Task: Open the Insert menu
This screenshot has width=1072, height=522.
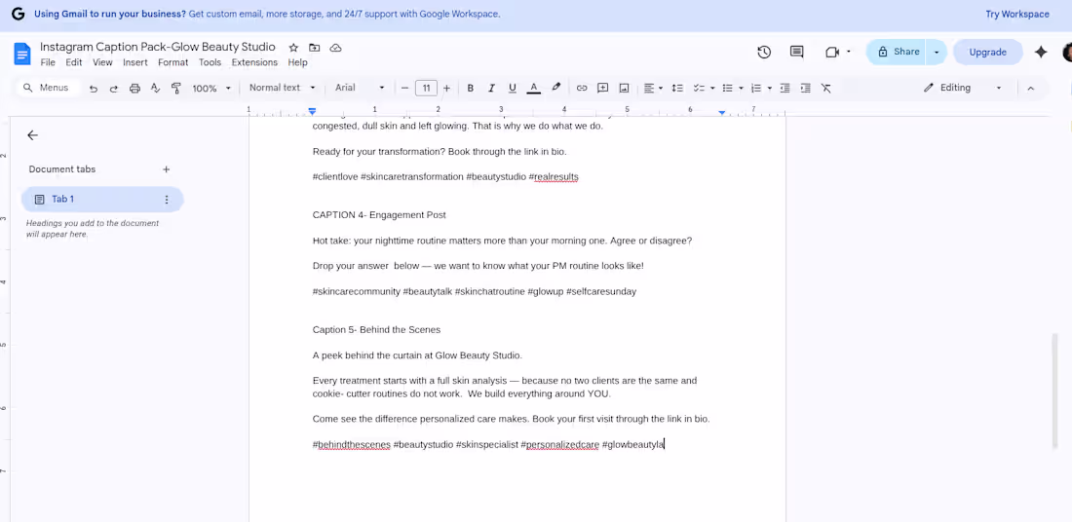Action: tap(135, 62)
